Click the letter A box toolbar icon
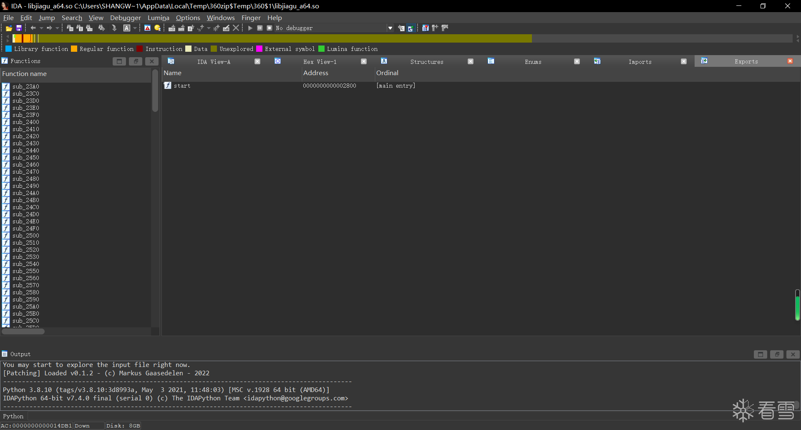This screenshot has height=430, width=801. [127, 28]
